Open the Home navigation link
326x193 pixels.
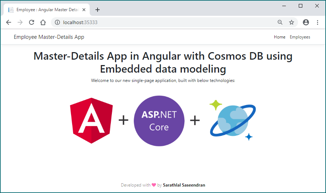279,37
